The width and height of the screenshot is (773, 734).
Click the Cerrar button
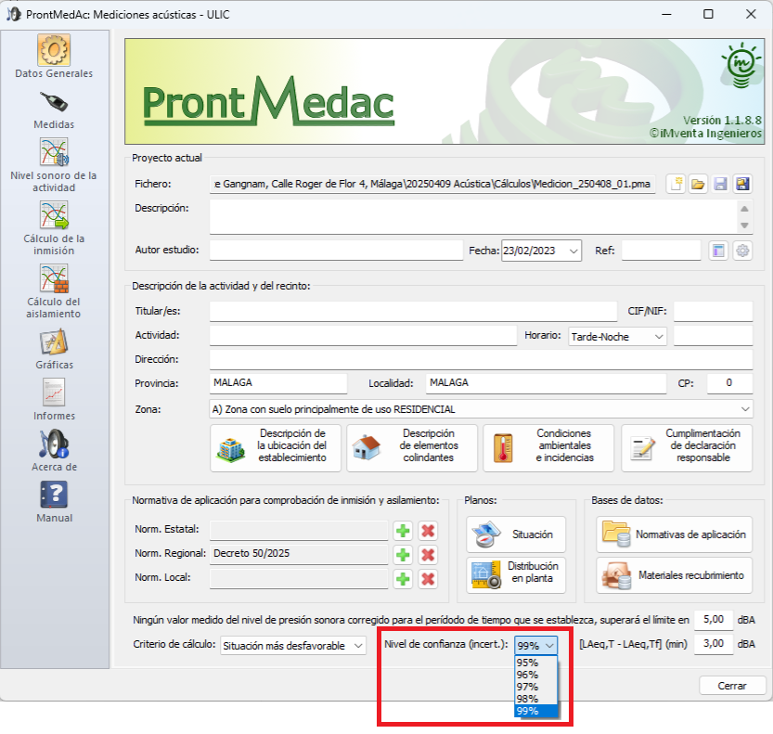click(x=732, y=686)
